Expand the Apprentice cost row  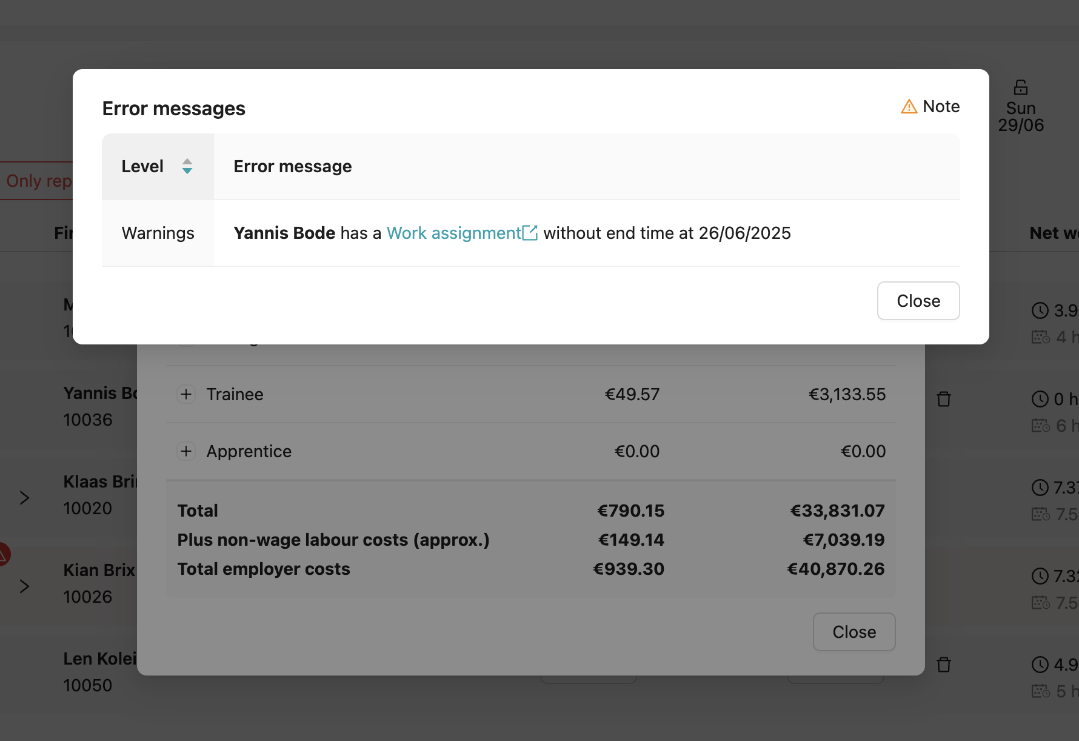pos(186,451)
